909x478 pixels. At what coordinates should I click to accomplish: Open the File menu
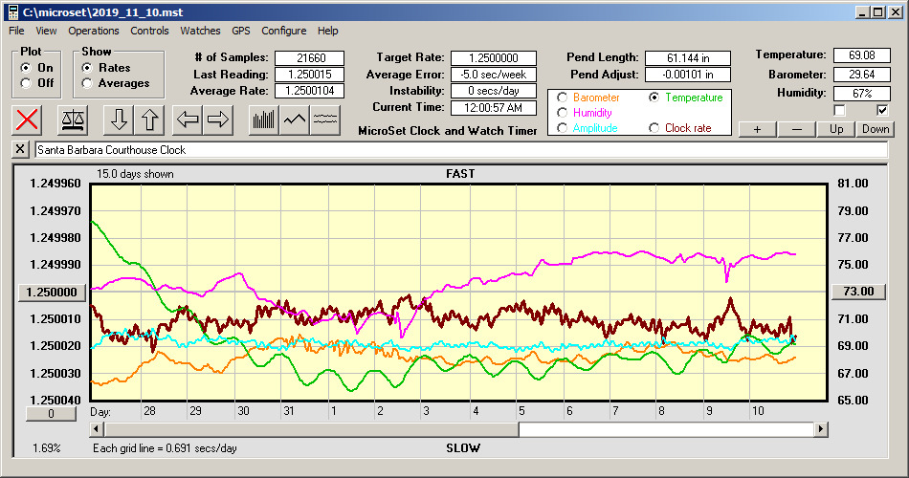16,31
